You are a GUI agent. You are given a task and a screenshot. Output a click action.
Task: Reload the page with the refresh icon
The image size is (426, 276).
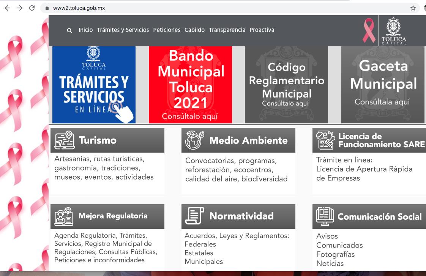pos(32,8)
